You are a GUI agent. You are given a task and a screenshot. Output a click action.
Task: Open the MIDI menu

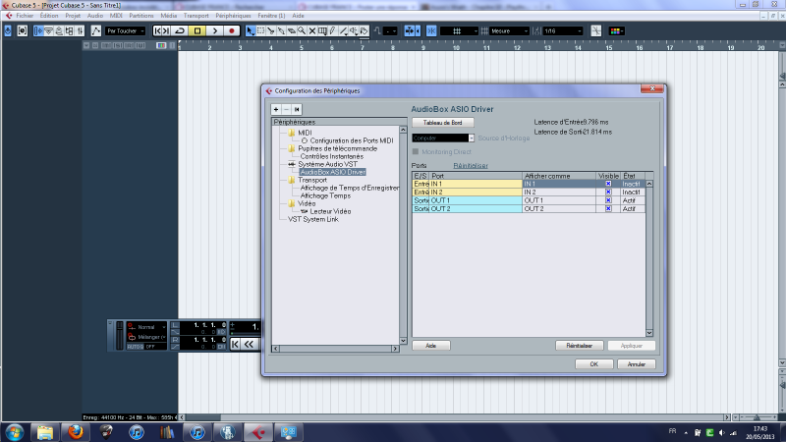coord(116,16)
